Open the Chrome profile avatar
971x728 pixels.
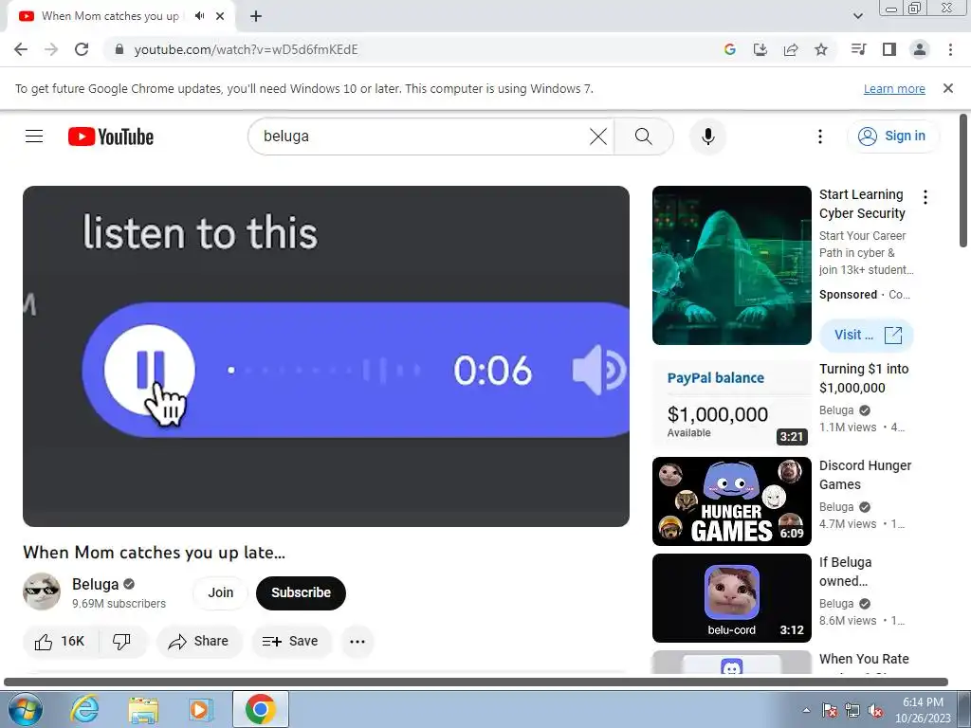(920, 49)
